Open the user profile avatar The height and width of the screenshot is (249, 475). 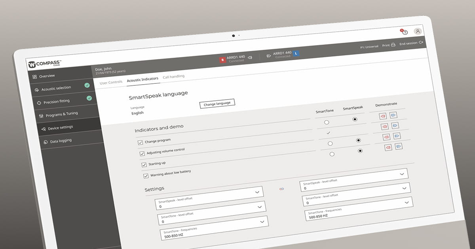tap(418, 31)
